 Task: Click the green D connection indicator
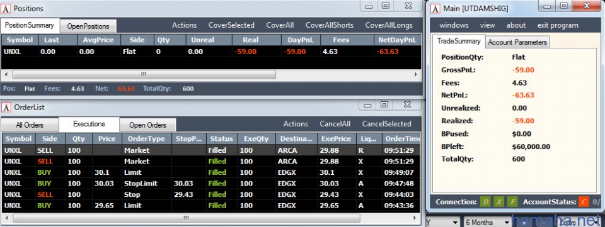tap(486, 202)
